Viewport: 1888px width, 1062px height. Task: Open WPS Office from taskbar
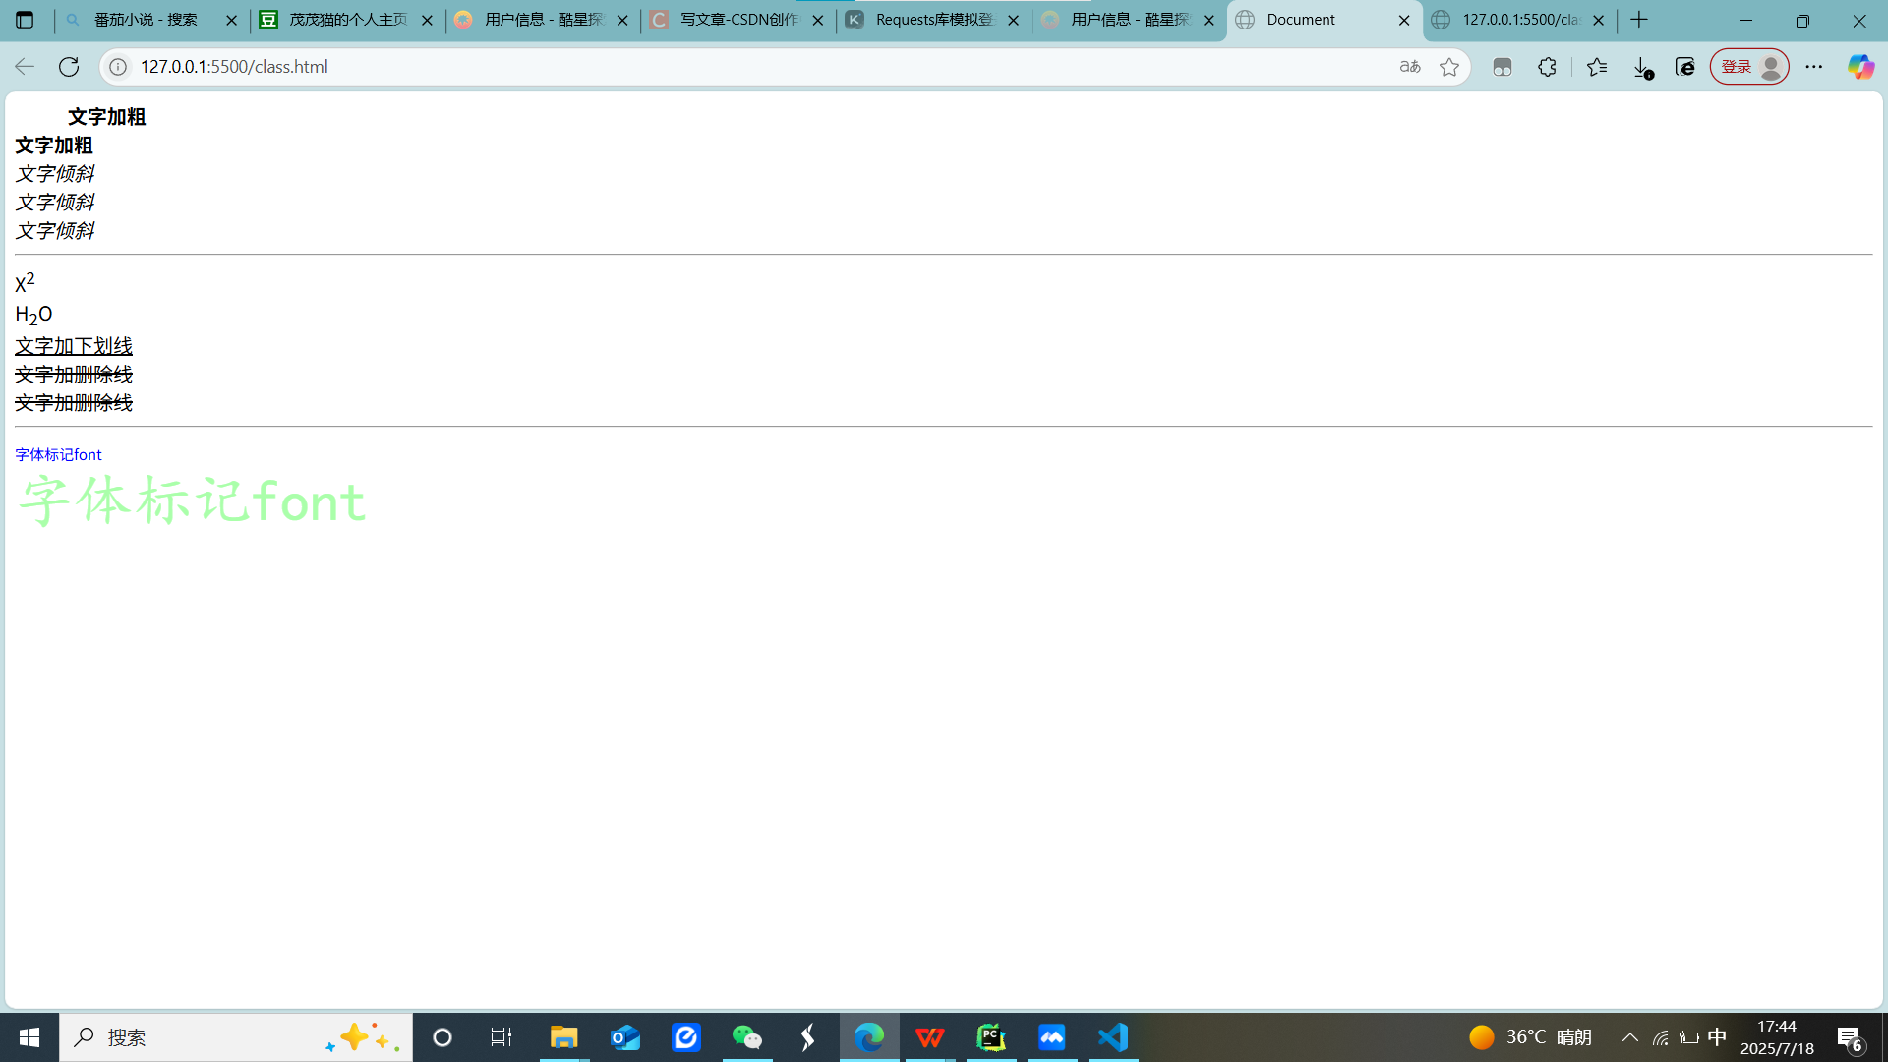pos(929,1037)
